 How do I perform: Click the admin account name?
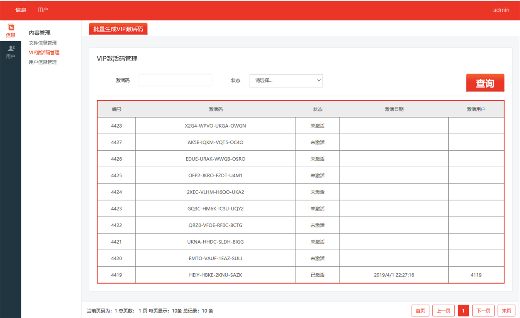point(501,10)
